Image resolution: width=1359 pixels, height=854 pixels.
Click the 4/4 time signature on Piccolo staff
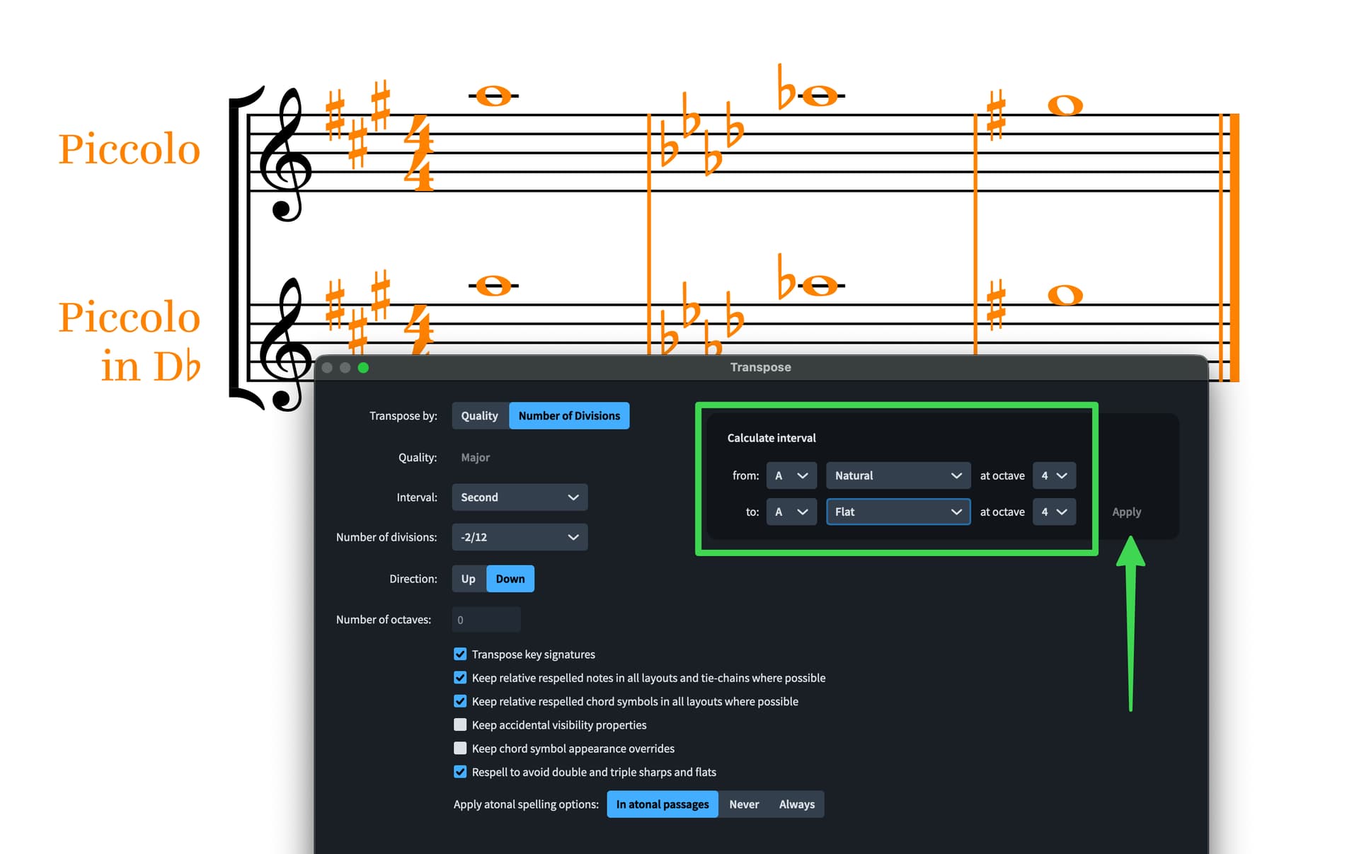click(x=419, y=153)
